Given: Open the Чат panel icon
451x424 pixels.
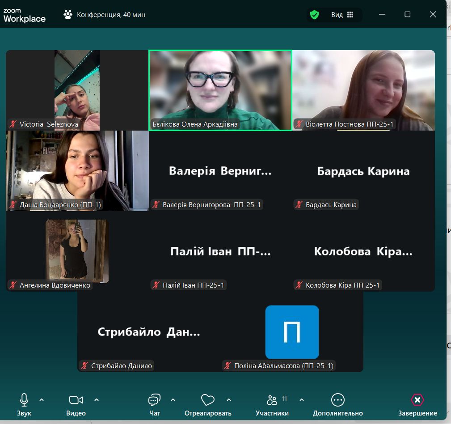Looking at the screenshot, I should click(154, 399).
